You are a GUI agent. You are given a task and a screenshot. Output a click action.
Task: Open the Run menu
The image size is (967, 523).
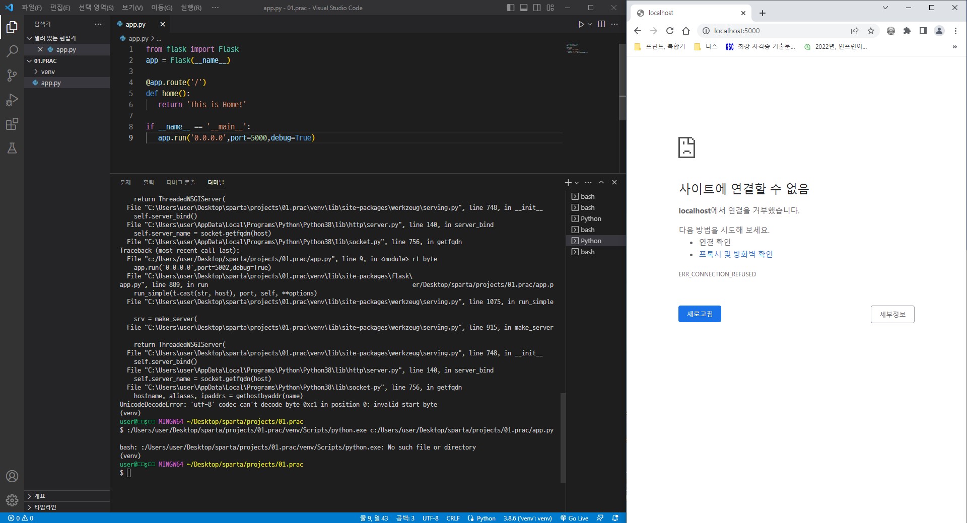pyautogui.click(x=191, y=8)
